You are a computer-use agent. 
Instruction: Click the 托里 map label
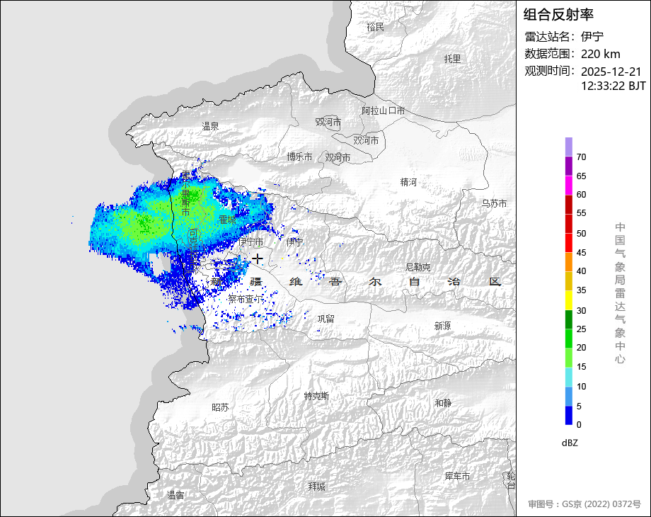pos(453,59)
